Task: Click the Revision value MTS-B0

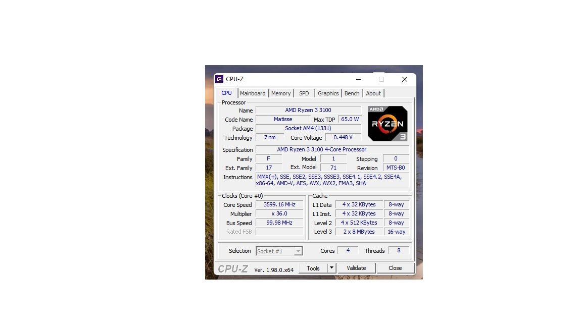Action: (396, 168)
